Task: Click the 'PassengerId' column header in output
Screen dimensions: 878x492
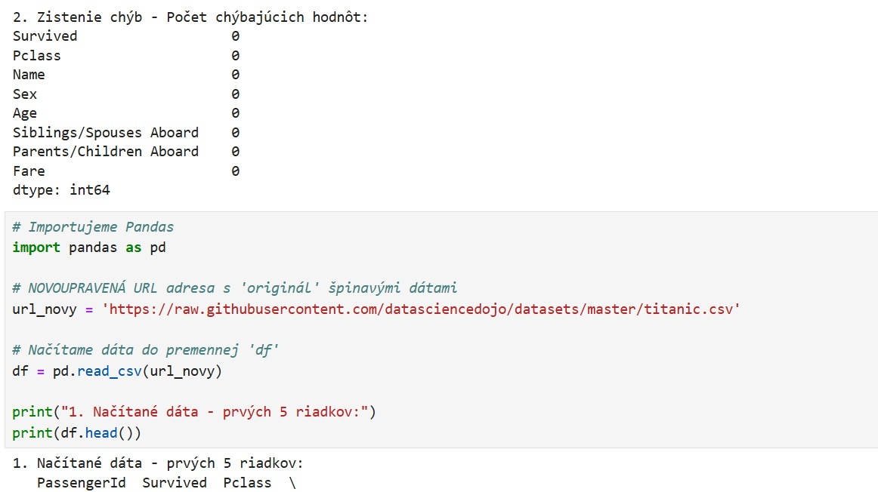Action: coord(81,483)
